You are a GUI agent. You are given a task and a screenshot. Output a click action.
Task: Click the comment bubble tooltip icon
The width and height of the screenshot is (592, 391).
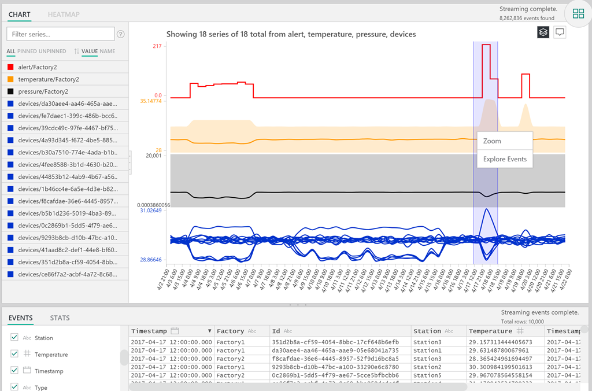(x=560, y=32)
